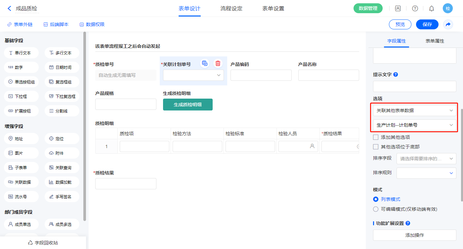Image resolution: width=463 pixels, height=249 pixels.
Task: Open the contacts icon in the header
Action: pyautogui.click(x=398, y=9)
